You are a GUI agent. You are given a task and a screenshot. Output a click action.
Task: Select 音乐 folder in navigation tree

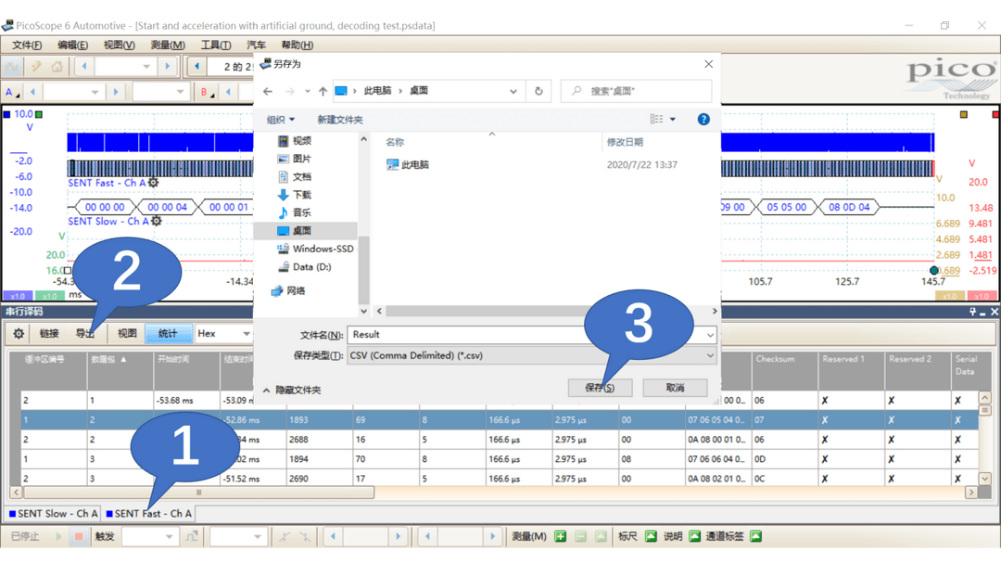[x=295, y=212]
